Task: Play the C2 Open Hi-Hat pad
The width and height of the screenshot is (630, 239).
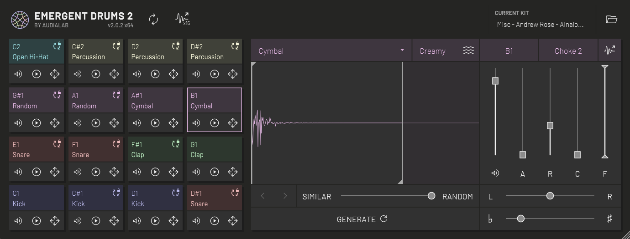Action: (x=37, y=74)
